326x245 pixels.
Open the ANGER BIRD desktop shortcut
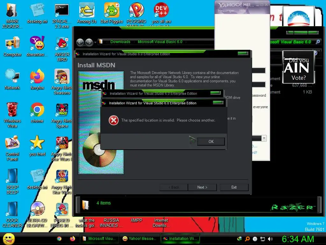(62, 49)
